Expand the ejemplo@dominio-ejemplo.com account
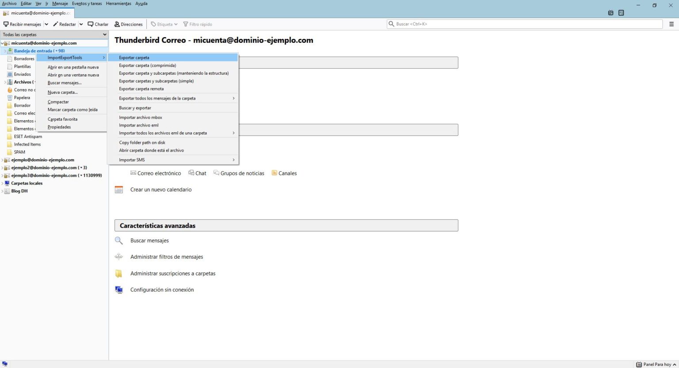Image resolution: width=679 pixels, height=368 pixels. pyautogui.click(x=2, y=160)
